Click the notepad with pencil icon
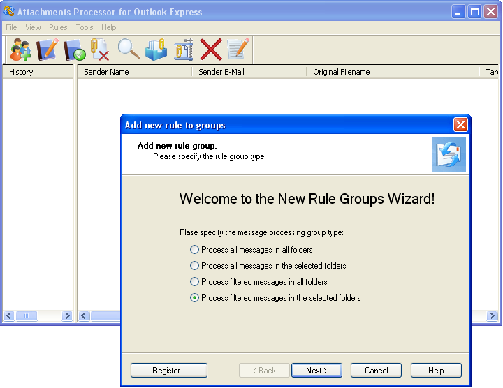This screenshot has width=503, height=388. coord(238,49)
